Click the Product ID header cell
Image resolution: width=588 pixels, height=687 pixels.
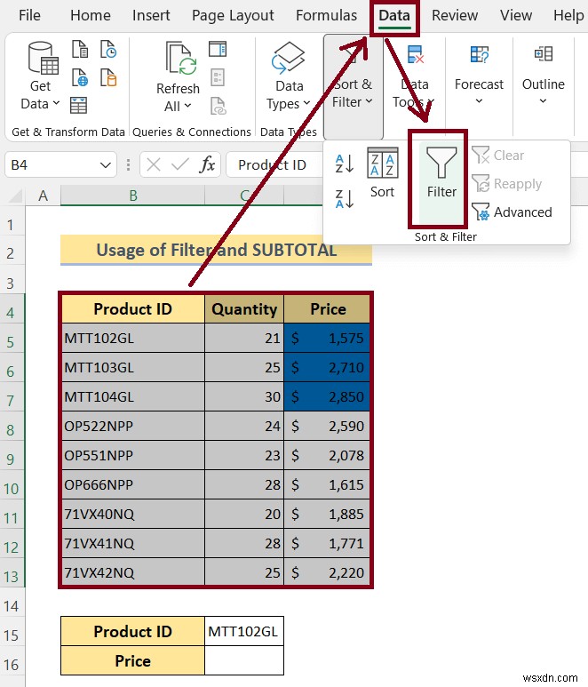(x=132, y=309)
